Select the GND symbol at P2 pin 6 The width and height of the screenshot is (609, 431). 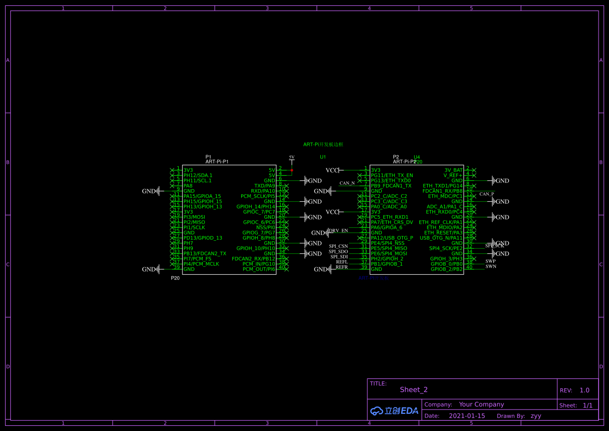tap(500, 181)
